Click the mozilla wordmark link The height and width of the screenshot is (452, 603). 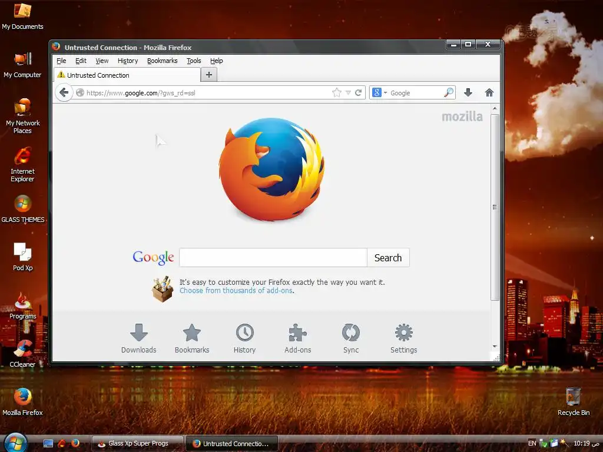pyautogui.click(x=462, y=117)
